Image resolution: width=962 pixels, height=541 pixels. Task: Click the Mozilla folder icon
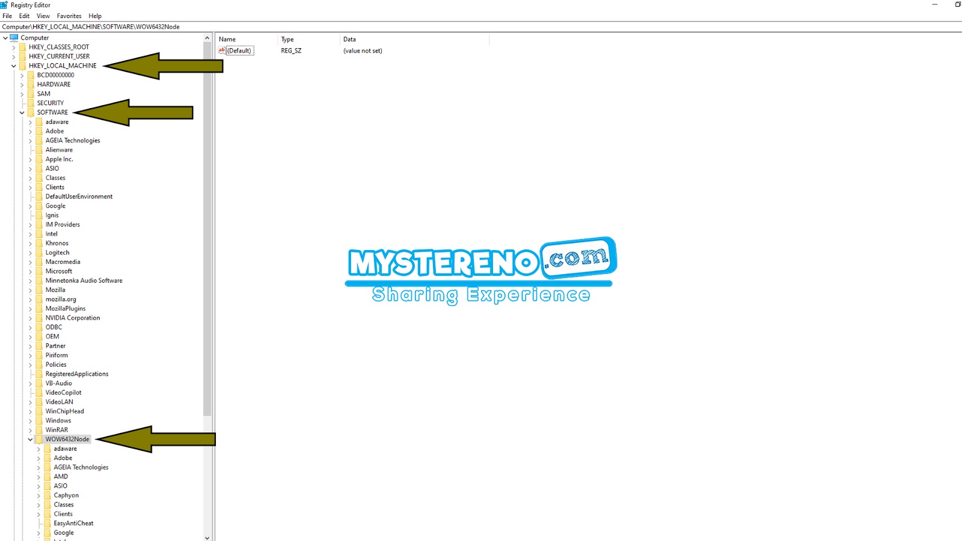click(x=39, y=289)
